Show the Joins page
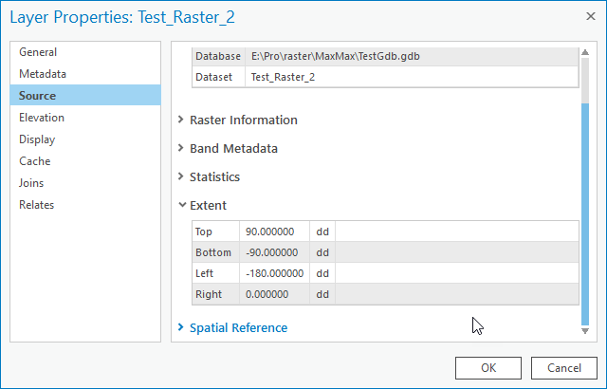Image resolution: width=607 pixels, height=389 pixels. [31, 183]
